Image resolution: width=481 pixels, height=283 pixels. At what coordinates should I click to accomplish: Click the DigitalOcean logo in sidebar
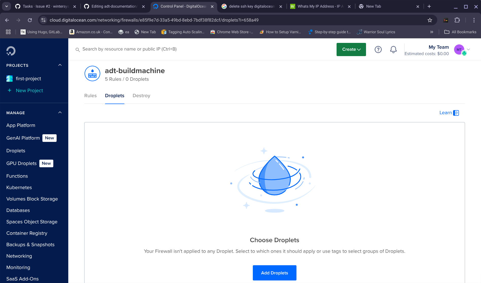tap(11, 51)
